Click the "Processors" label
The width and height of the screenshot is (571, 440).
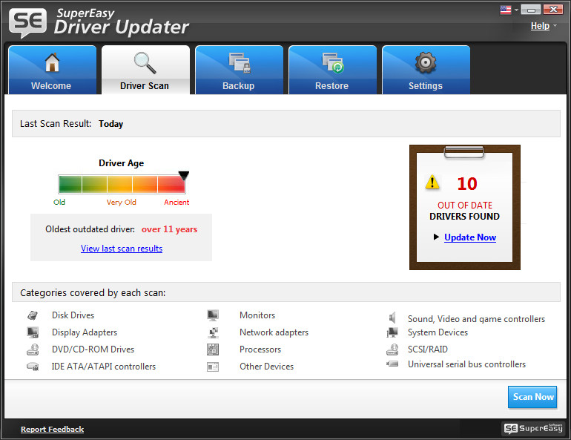260,349
